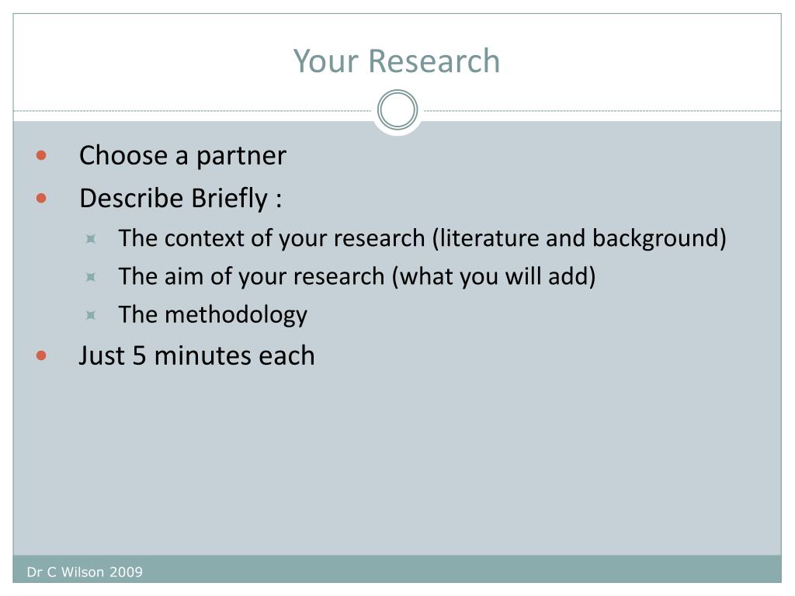Click the text "The context of your research"
Screen dimensions: 795x596
tap(272, 238)
